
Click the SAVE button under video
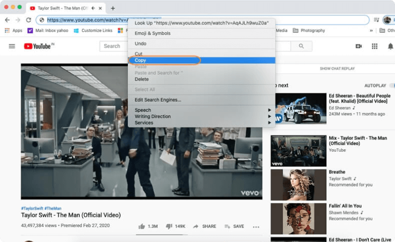[x=234, y=226]
